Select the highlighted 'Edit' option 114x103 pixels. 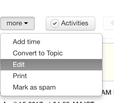point(51,65)
